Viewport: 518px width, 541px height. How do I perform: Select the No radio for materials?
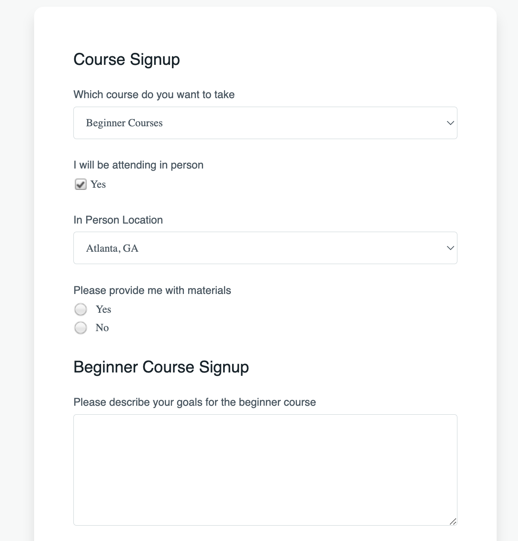(x=81, y=328)
